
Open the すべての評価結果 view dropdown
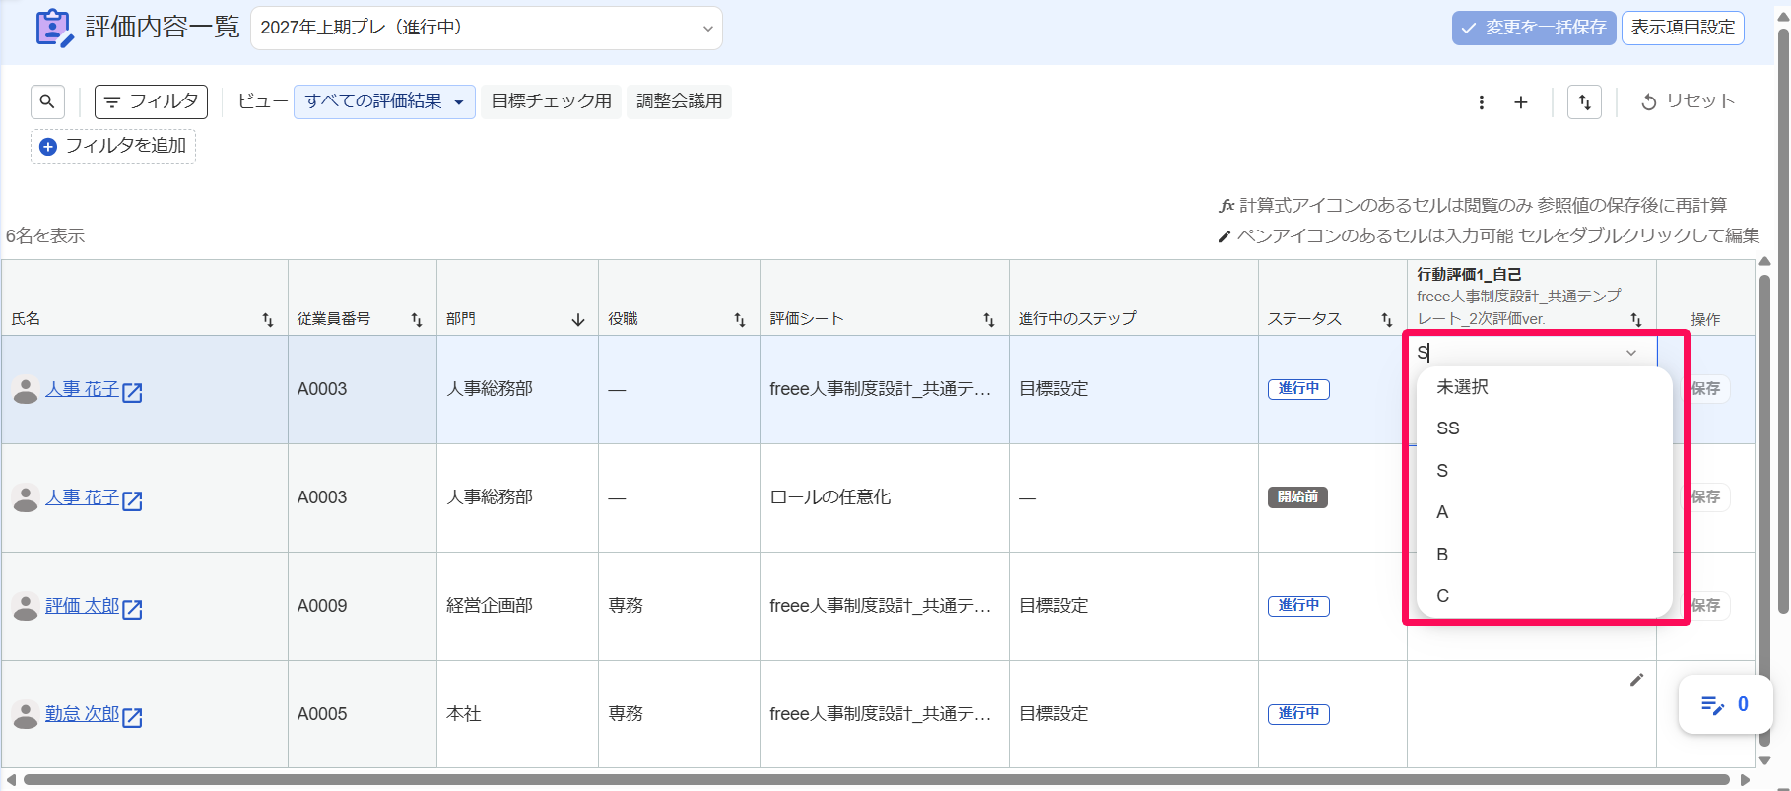[384, 101]
